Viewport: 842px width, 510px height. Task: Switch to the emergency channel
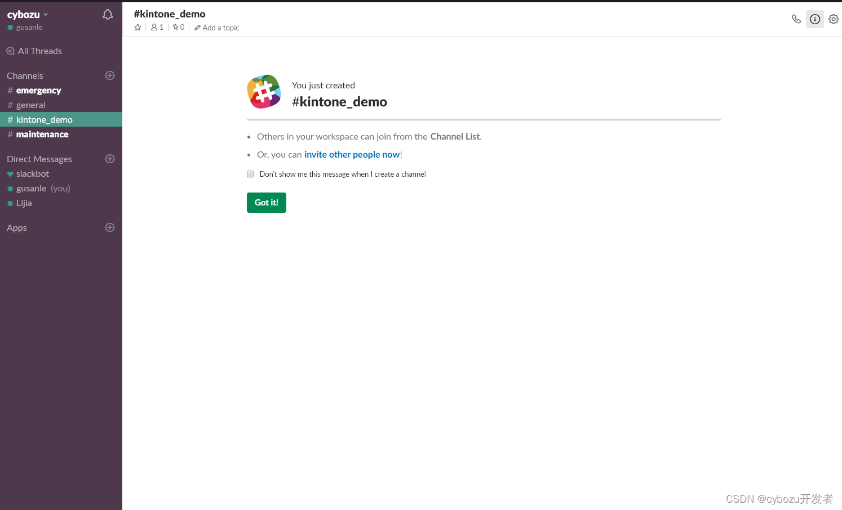point(61,90)
